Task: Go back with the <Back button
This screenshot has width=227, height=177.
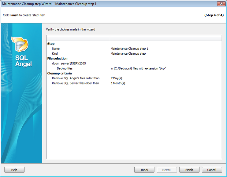Action: (144, 170)
